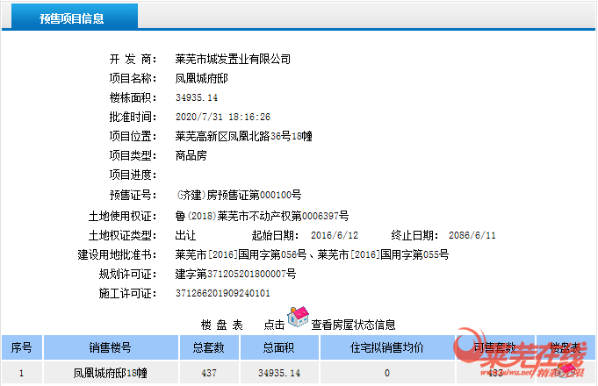Click 楼 盘 表 heading above table
The height and width of the screenshot is (386, 598).
221,325
